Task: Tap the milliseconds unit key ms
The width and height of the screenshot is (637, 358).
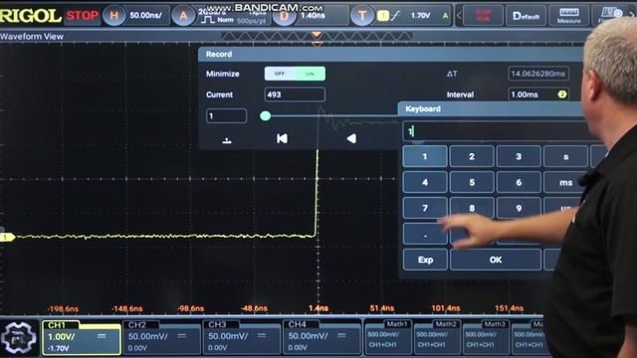Action: coord(564,182)
